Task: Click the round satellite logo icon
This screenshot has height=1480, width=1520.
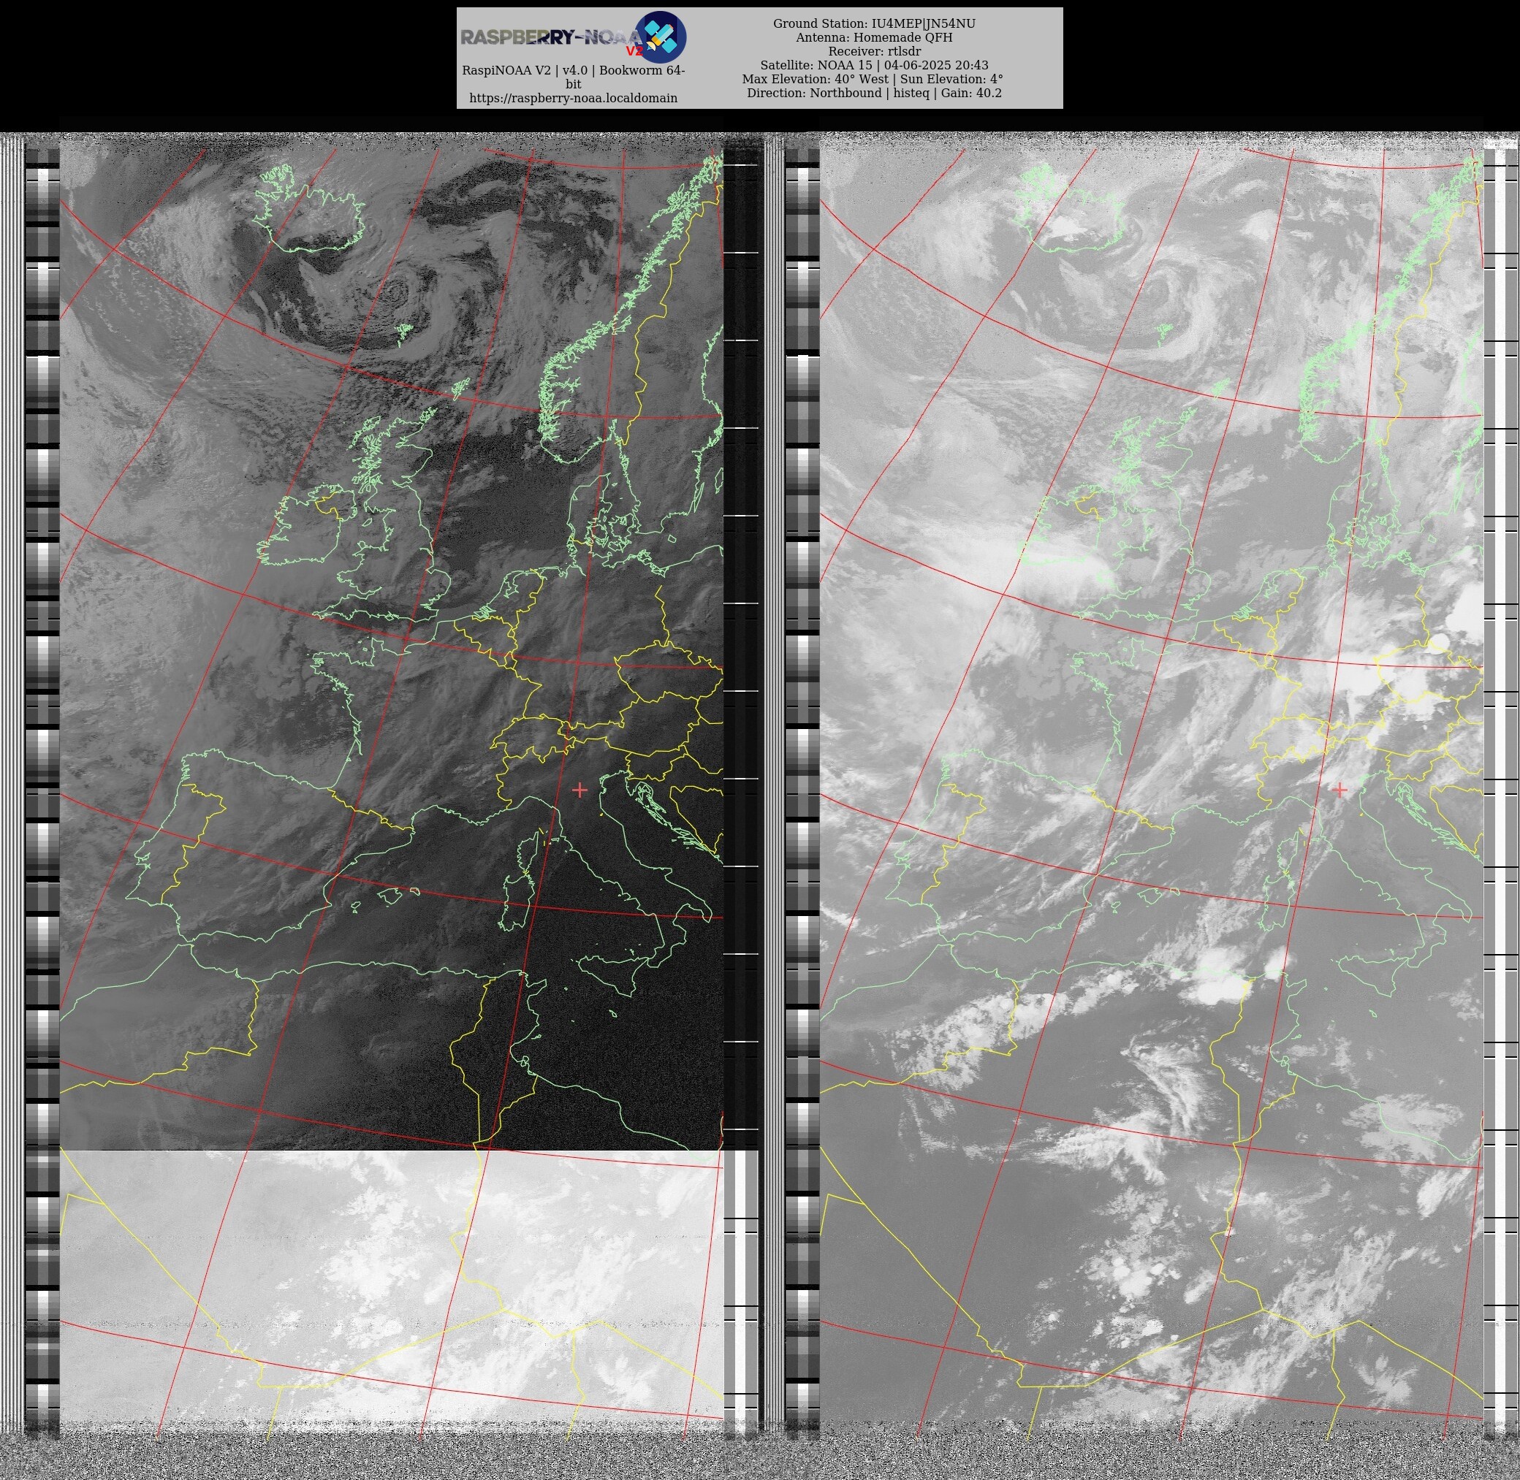Action: click(x=660, y=37)
